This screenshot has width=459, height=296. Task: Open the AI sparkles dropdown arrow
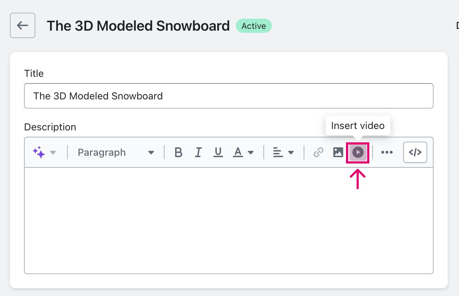click(53, 153)
